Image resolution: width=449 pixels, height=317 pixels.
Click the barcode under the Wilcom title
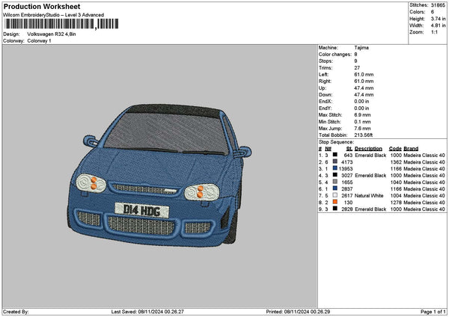point(61,24)
